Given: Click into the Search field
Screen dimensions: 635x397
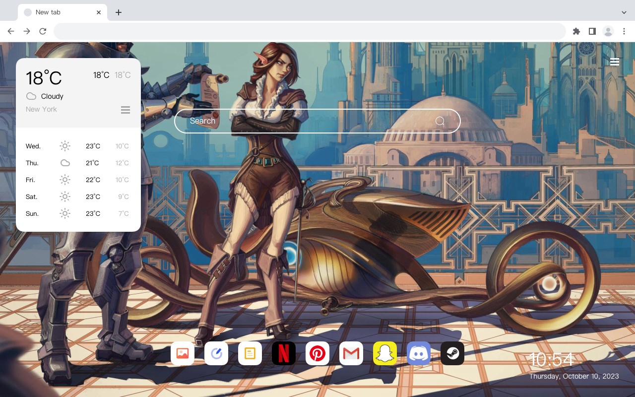Looking at the screenshot, I should (x=317, y=121).
